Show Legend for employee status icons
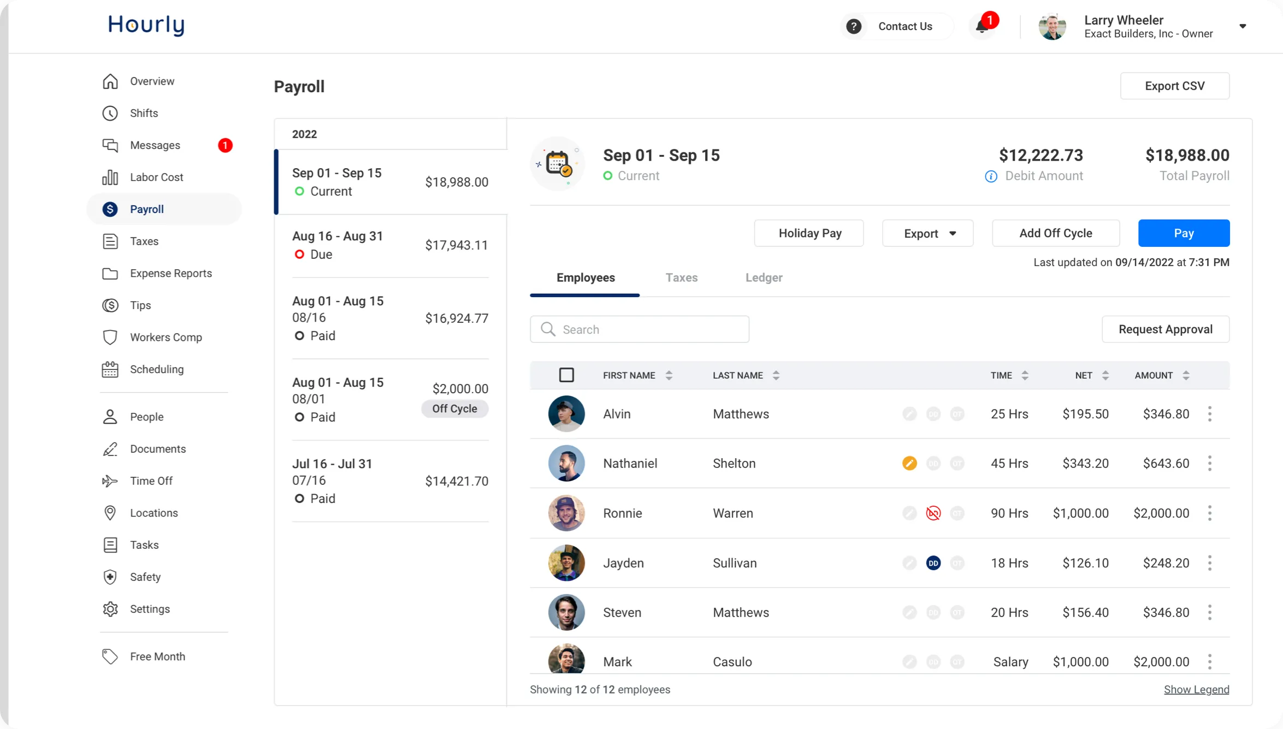This screenshot has height=729, width=1283. pyautogui.click(x=1196, y=689)
